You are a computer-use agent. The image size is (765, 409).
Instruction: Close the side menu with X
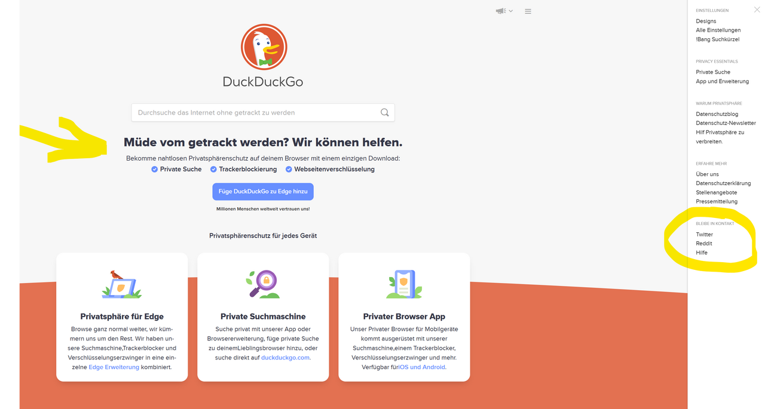click(757, 10)
